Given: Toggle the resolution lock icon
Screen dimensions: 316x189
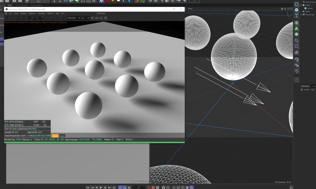Looking at the screenshot, I should coord(35,18).
